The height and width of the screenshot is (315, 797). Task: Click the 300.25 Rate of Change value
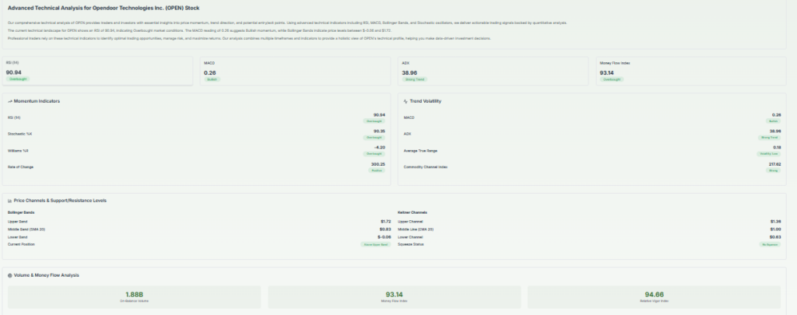[378, 164]
